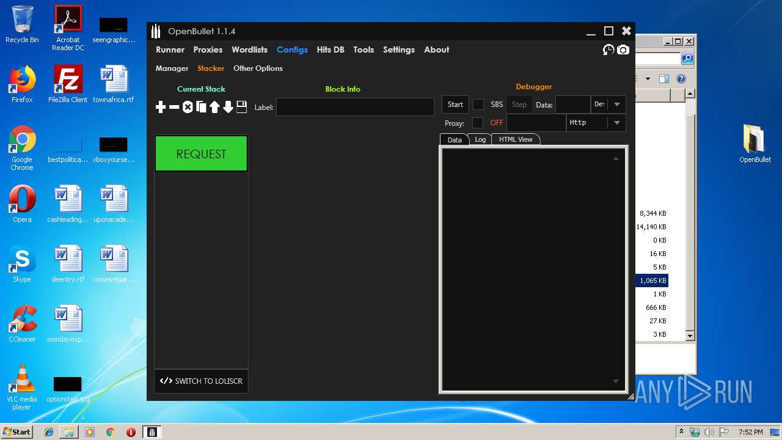The width and height of the screenshot is (782, 440).
Task: Show the HTML View tab
Action: [x=516, y=139]
